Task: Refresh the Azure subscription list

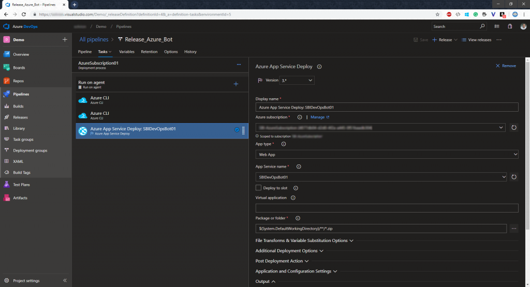Action: (x=514, y=127)
